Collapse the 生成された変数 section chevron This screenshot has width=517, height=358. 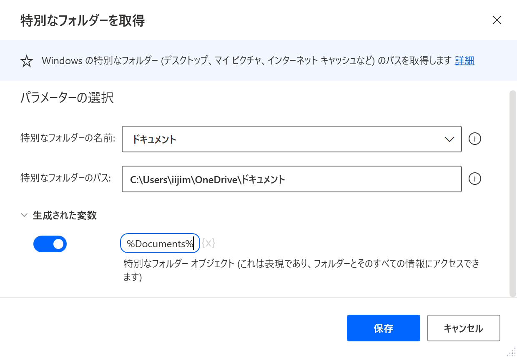tap(24, 216)
